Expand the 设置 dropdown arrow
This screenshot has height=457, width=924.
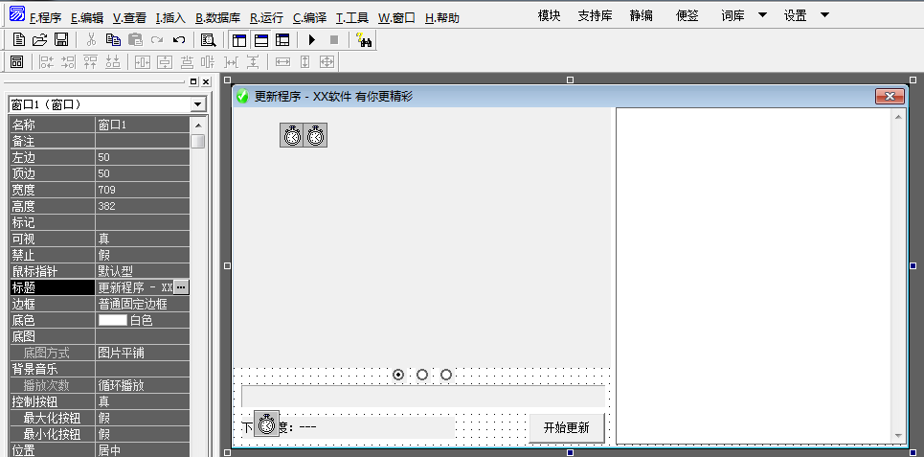tap(824, 15)
